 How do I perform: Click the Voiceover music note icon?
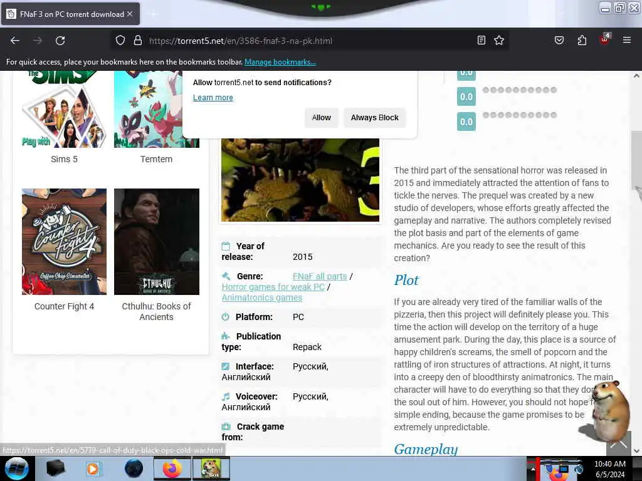tap(226, 396)
